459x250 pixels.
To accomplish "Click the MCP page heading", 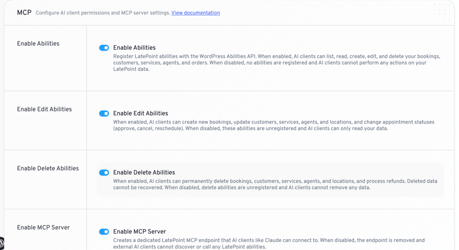I will (x=24, y=13).
